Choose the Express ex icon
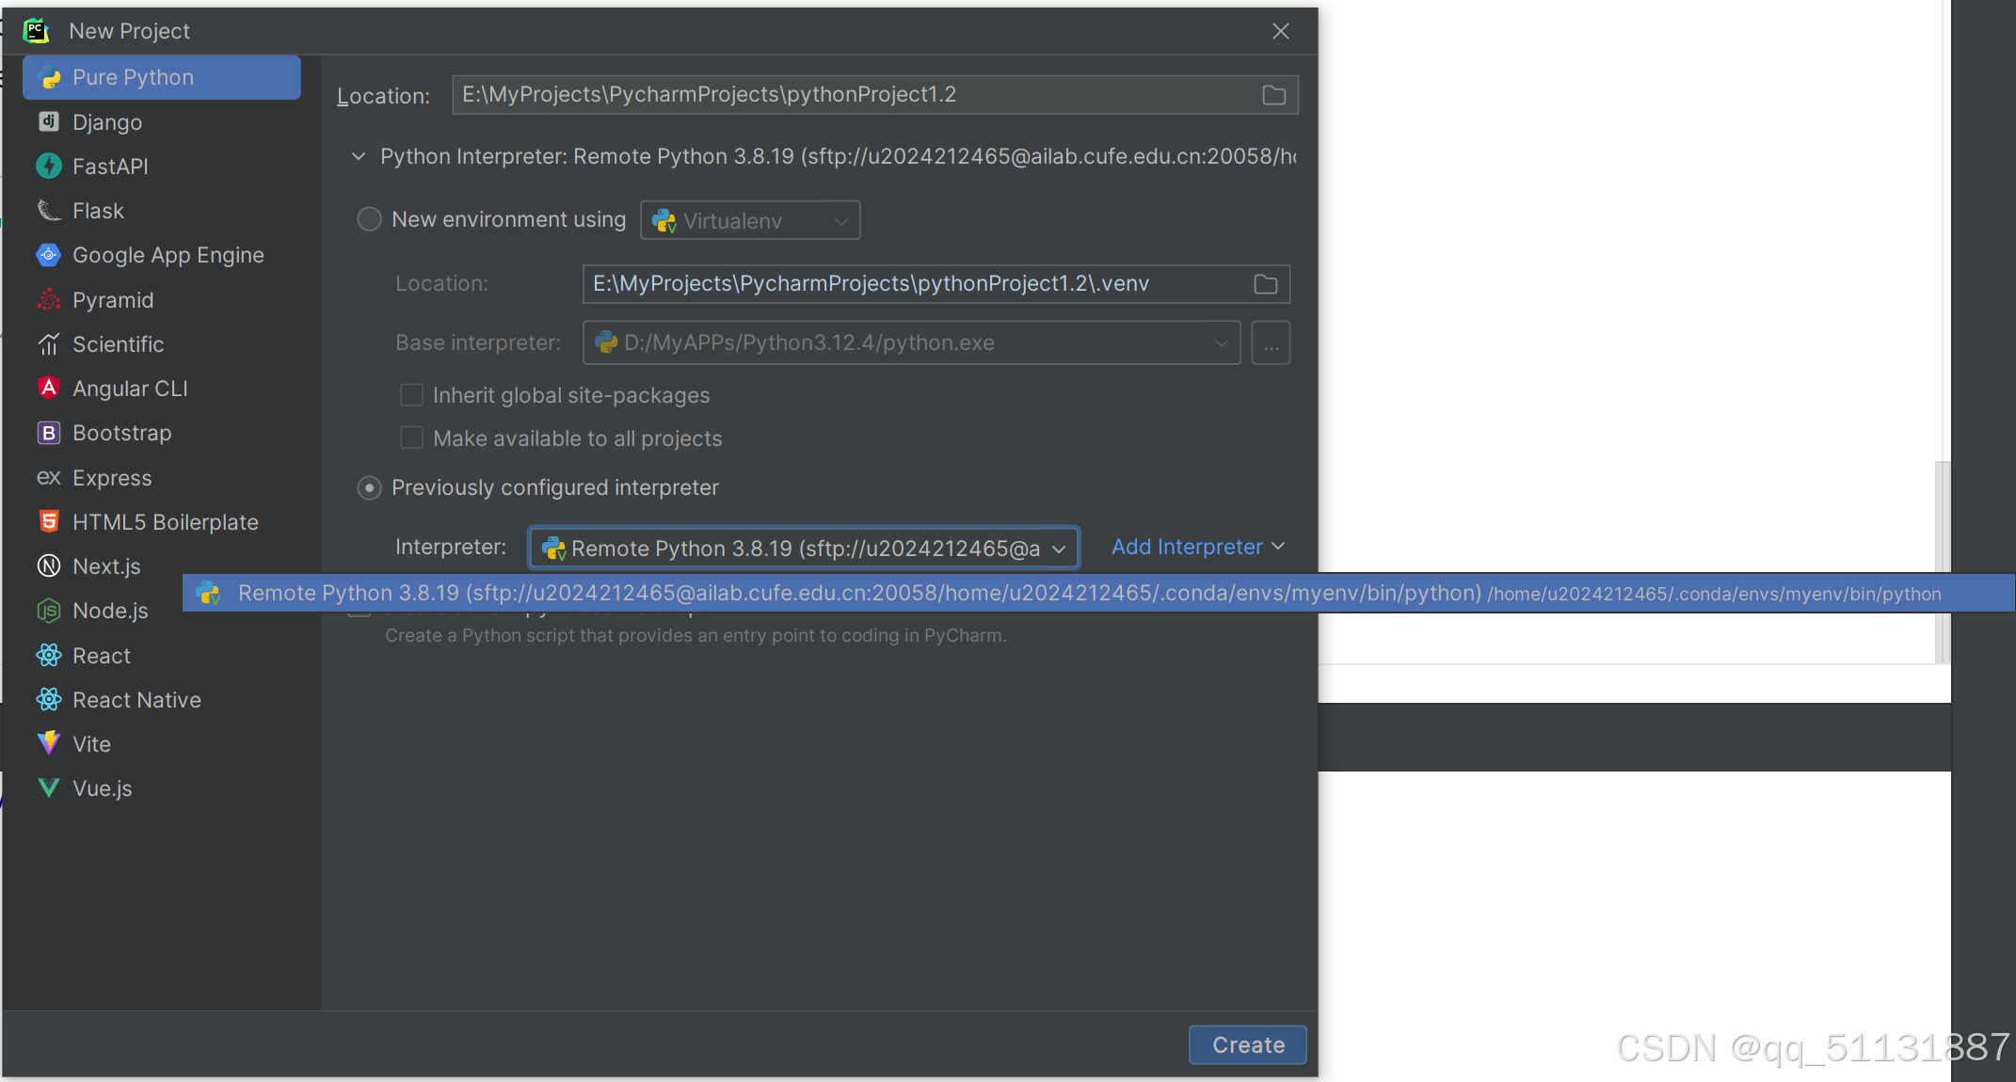The width and height of the screenshot is (2016, 1082). coord(49,478)
